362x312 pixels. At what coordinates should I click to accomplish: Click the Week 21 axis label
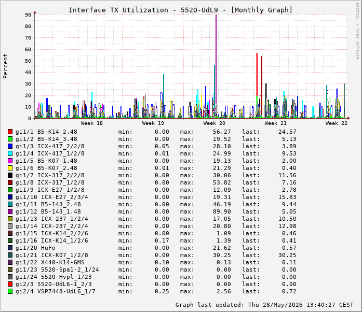[275, 123]
